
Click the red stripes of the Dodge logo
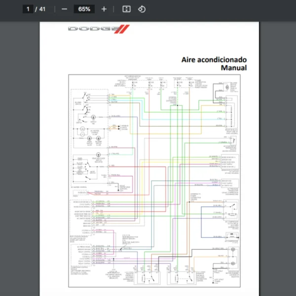point(124,29)
